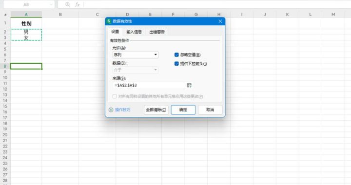This screenshot has height=185, width=351.
Task: Select column M header
Action: pos(333,15)
